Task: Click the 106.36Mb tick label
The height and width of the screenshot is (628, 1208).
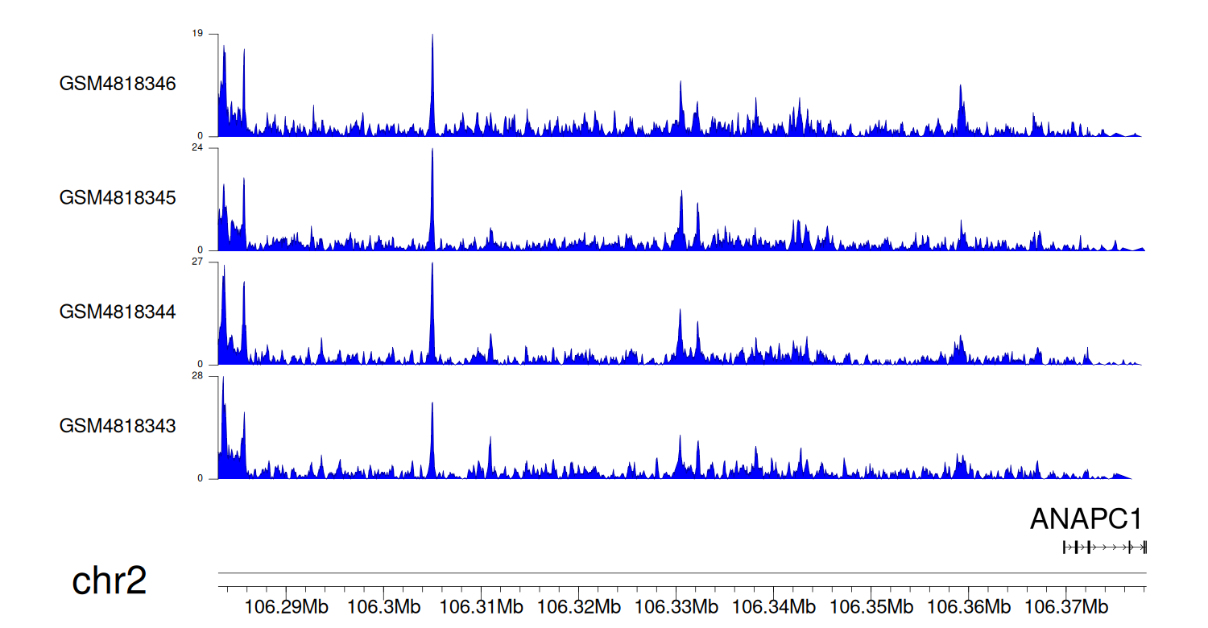Action: tap(969, 605)
